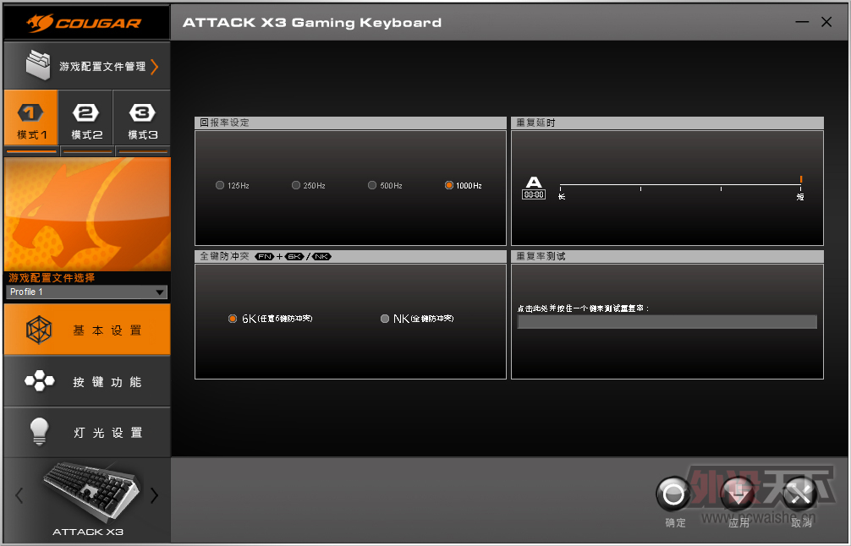The height and width of the screenshot is (546, 851).
Task: Go to next device with right arrow
Action: click(154, 495)
